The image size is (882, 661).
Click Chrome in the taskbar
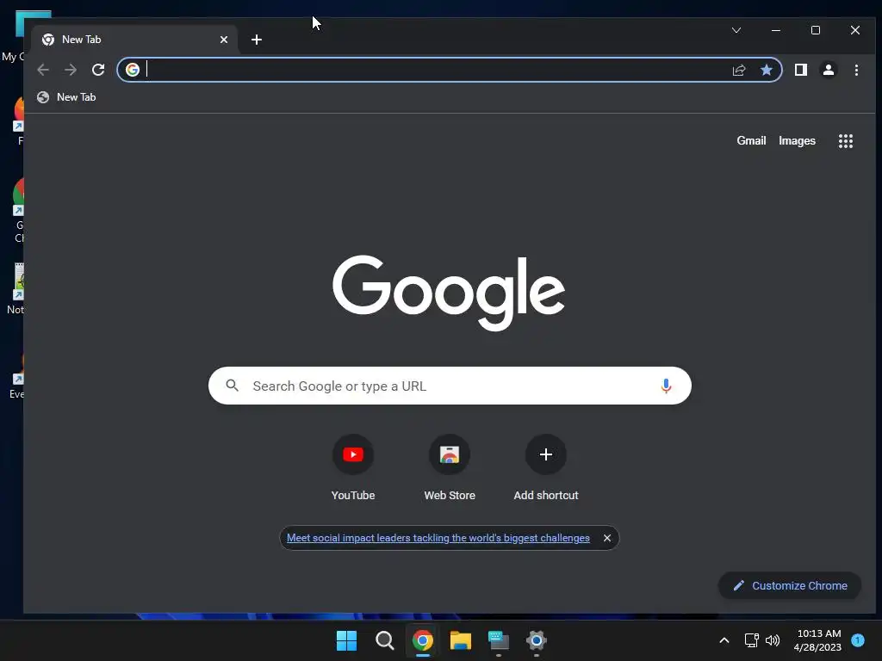tap(422, 640)
